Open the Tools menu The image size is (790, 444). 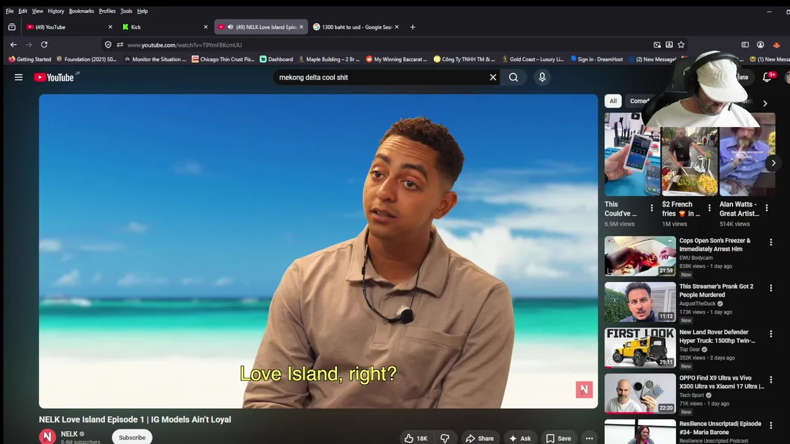pyautogui.click(x=126, y=11)
